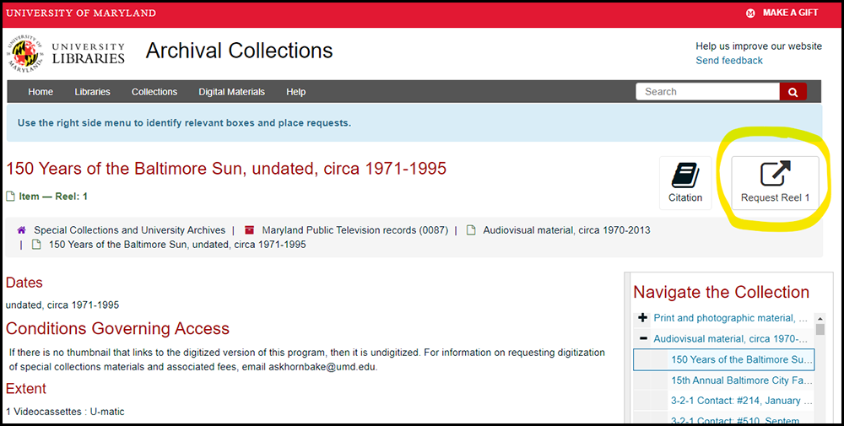The height and width of the screenshot is (426, 844).
Task: Click the University of Maryland seal logo
Action: click(24, 53)
